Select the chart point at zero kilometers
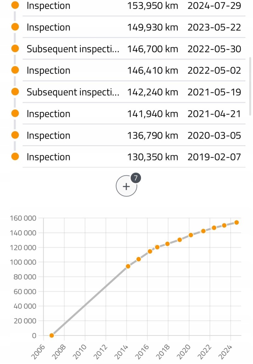Screen dimensions: 253x364 (x=52, y=336)
